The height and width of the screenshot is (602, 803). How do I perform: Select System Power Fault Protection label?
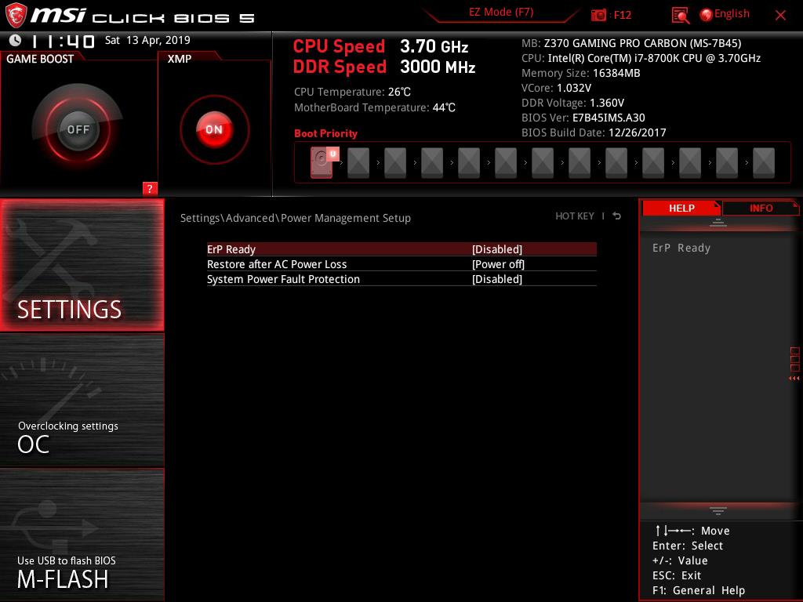click(283, 279)
